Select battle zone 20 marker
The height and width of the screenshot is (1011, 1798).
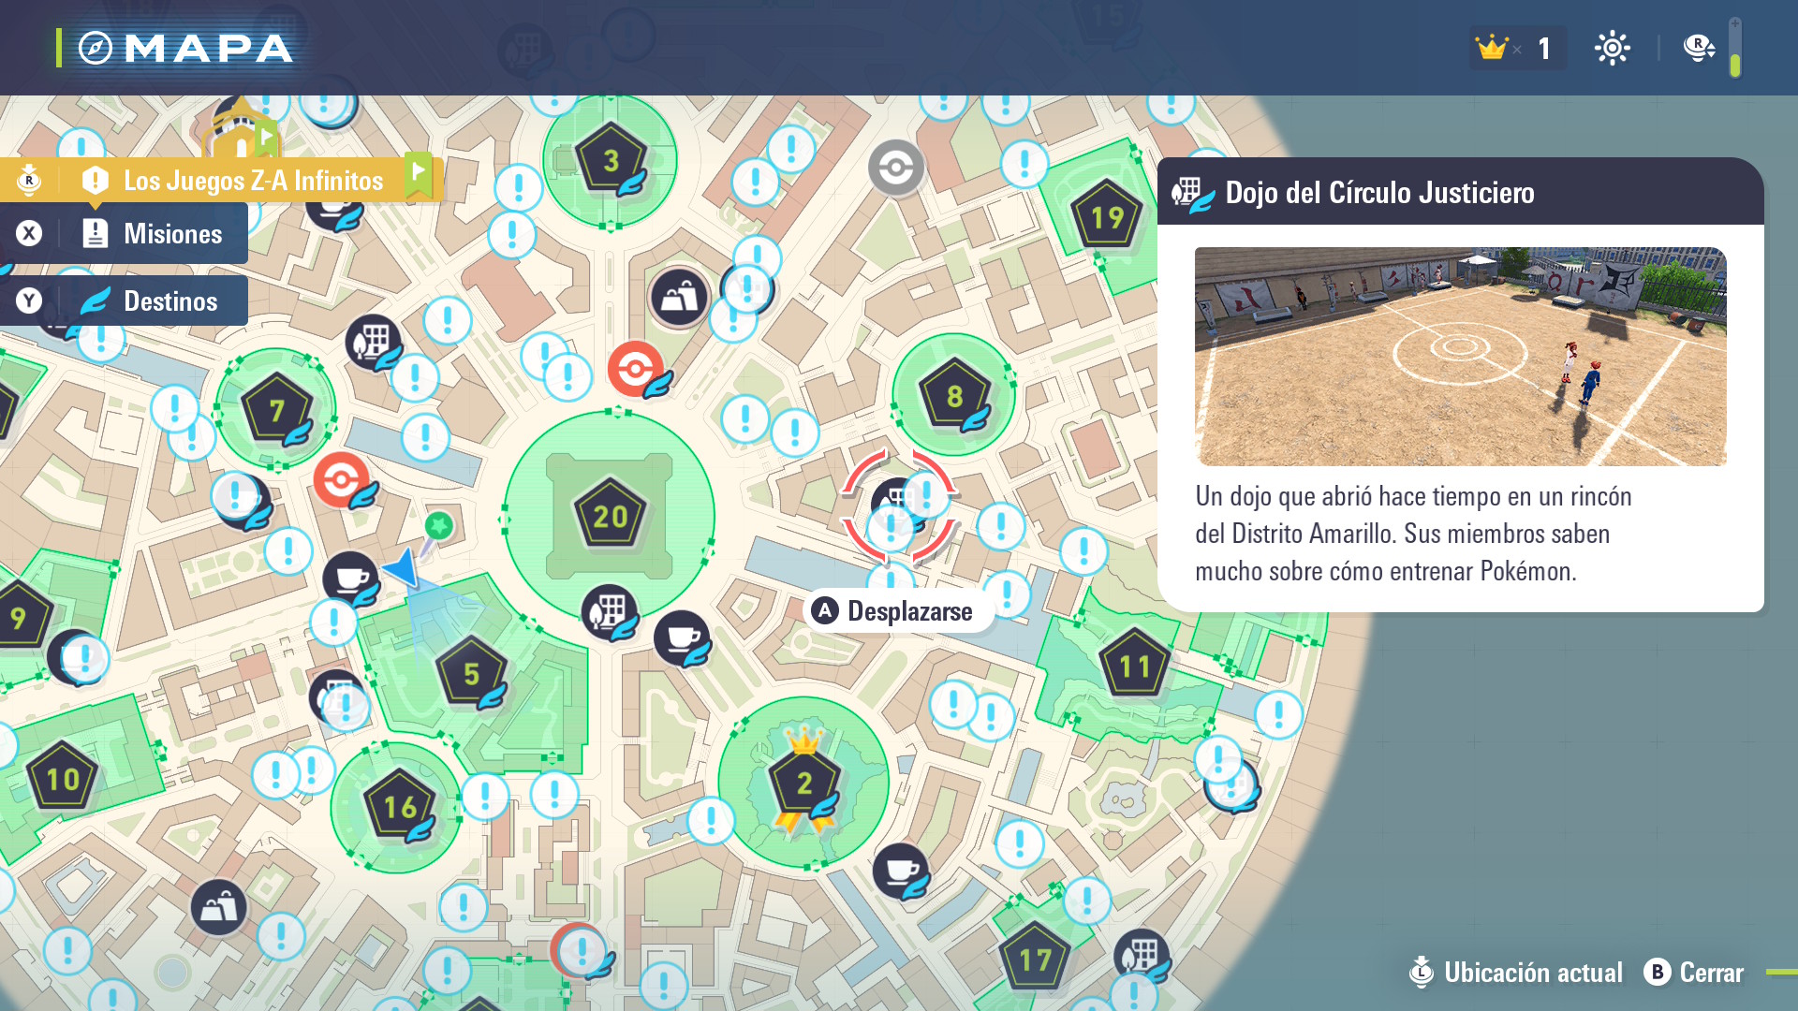(x=610, y=516)
